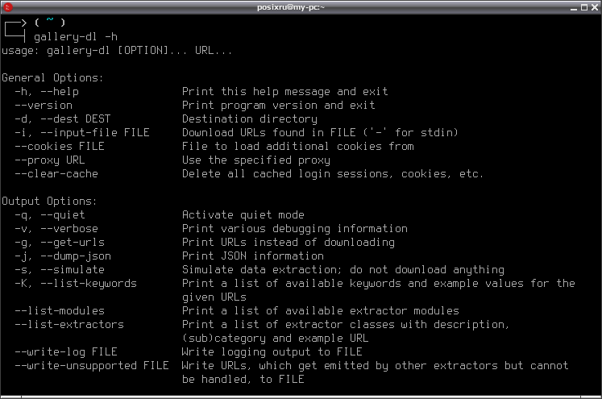This screenshot has width=602, height=399.
Task: Click the Output Options heading
Action: pyautogui.click(x=49, y=202)
